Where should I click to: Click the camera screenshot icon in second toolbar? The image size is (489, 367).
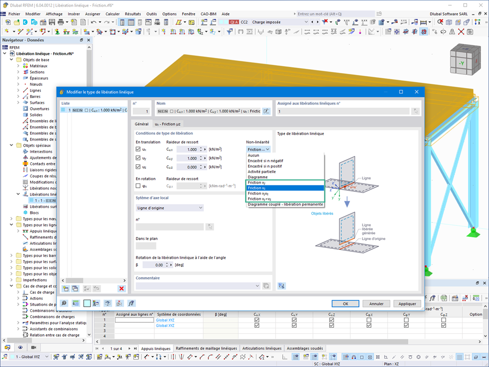(x=470, y=32)
